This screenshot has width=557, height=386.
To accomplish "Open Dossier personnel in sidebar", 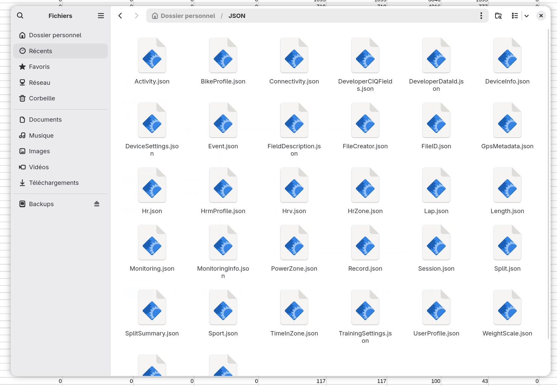I will [61, 35].
